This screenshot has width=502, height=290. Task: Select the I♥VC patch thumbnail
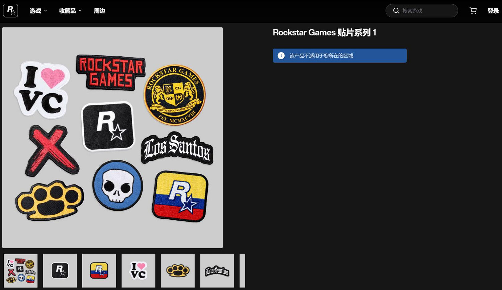[x=138, y=271]
